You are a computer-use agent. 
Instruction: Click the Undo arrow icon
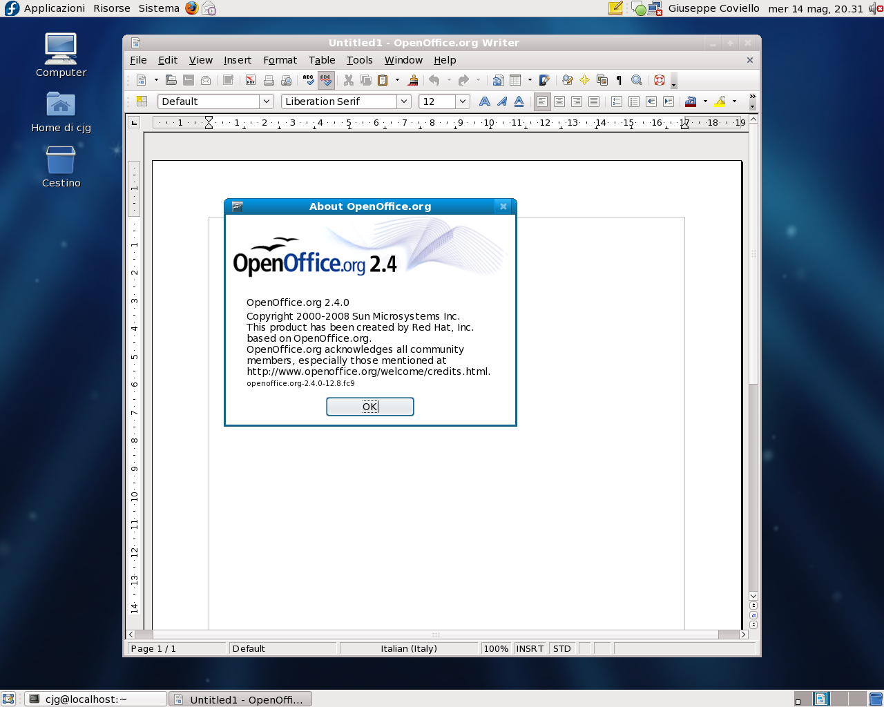coord(434,80)
